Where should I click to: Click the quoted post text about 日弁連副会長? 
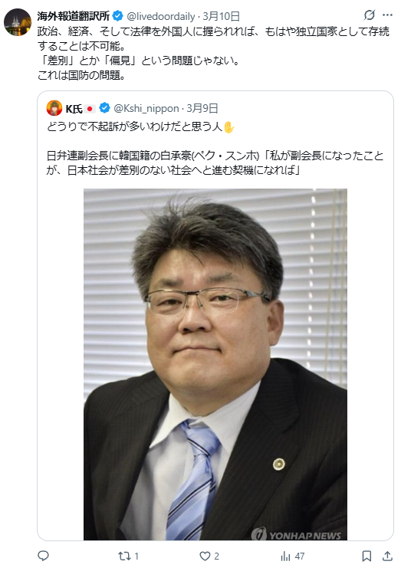[215, 163]
